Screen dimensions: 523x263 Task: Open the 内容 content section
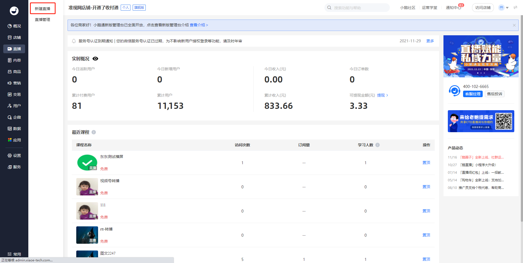coord(14,60)
